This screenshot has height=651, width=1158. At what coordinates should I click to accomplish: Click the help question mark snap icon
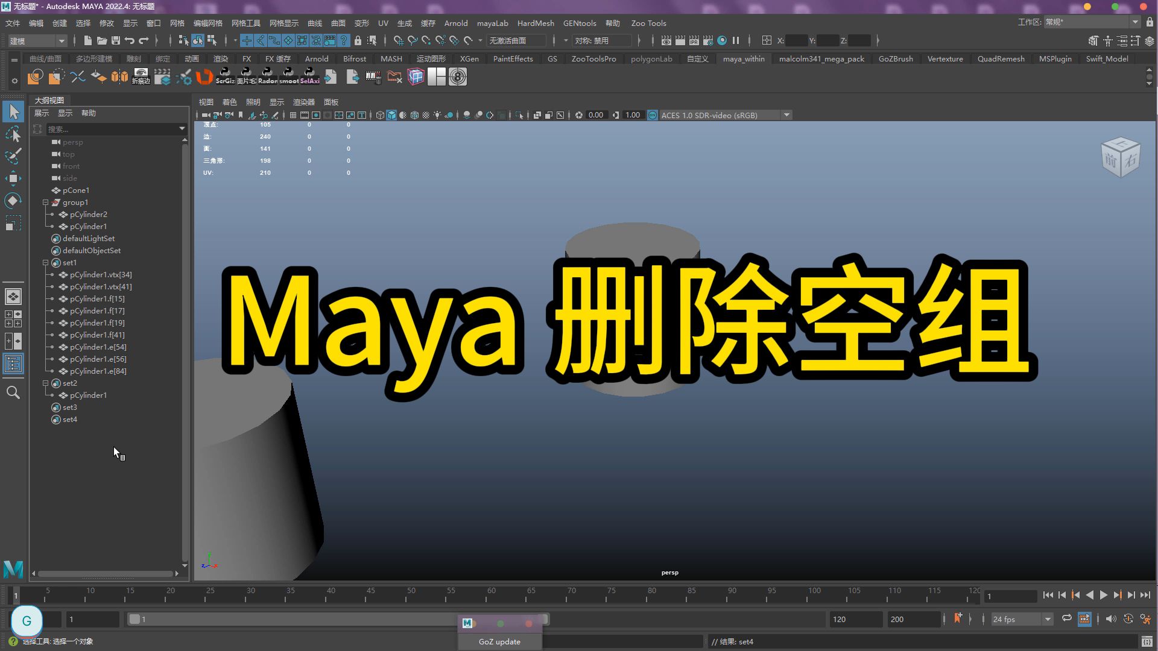344,40
